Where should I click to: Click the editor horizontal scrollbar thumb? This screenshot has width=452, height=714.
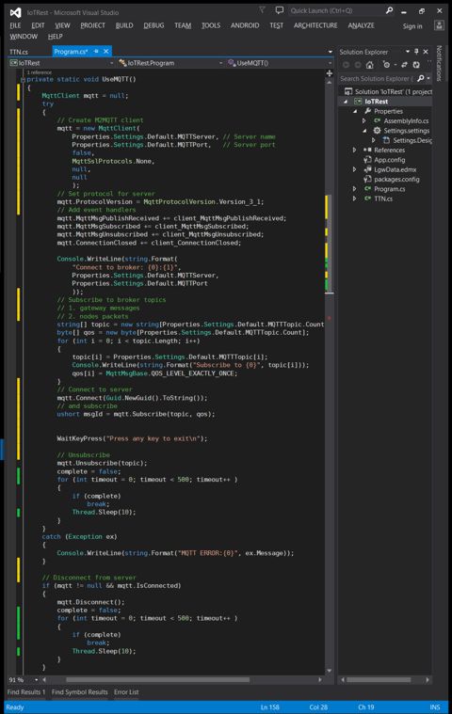click(157, 680)
